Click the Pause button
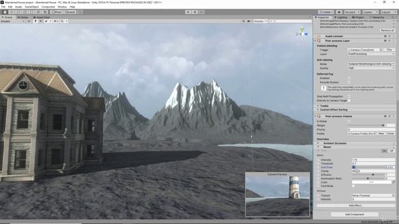Image resolution: width=399 pixels, height=224 pixels. point(195,12)
